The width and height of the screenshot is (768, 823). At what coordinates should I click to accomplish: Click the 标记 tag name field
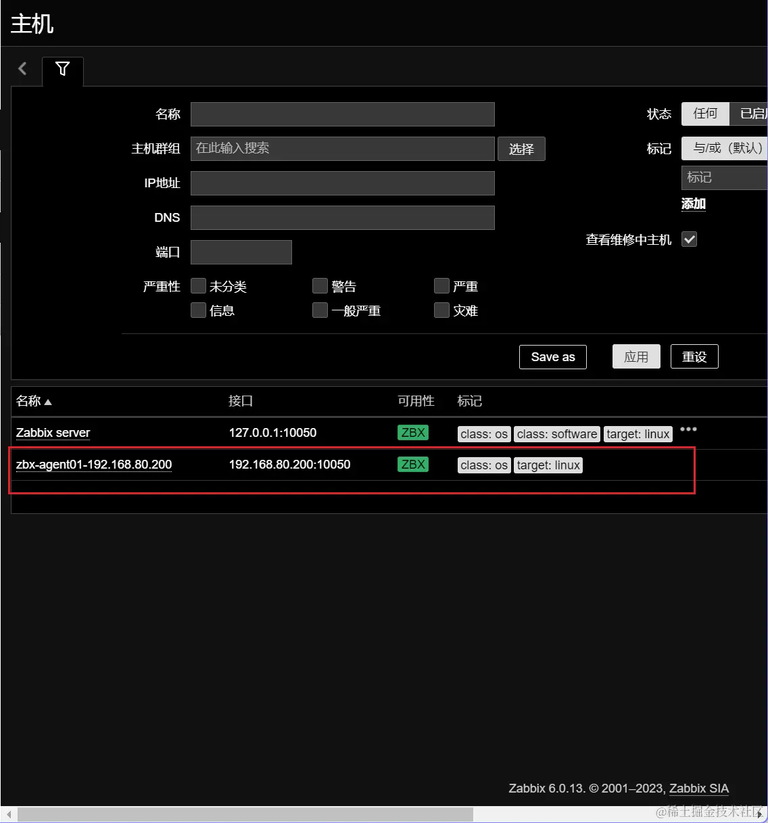pos(725,178)
